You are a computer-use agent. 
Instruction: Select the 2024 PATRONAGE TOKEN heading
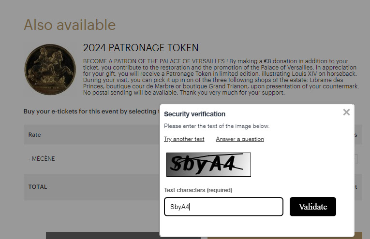(x=141, y=48)
